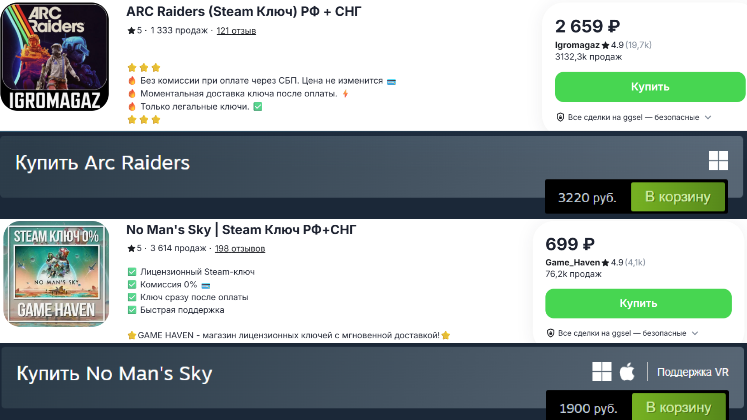Open the '121 отзыв' reviews link

pos(236,31)
